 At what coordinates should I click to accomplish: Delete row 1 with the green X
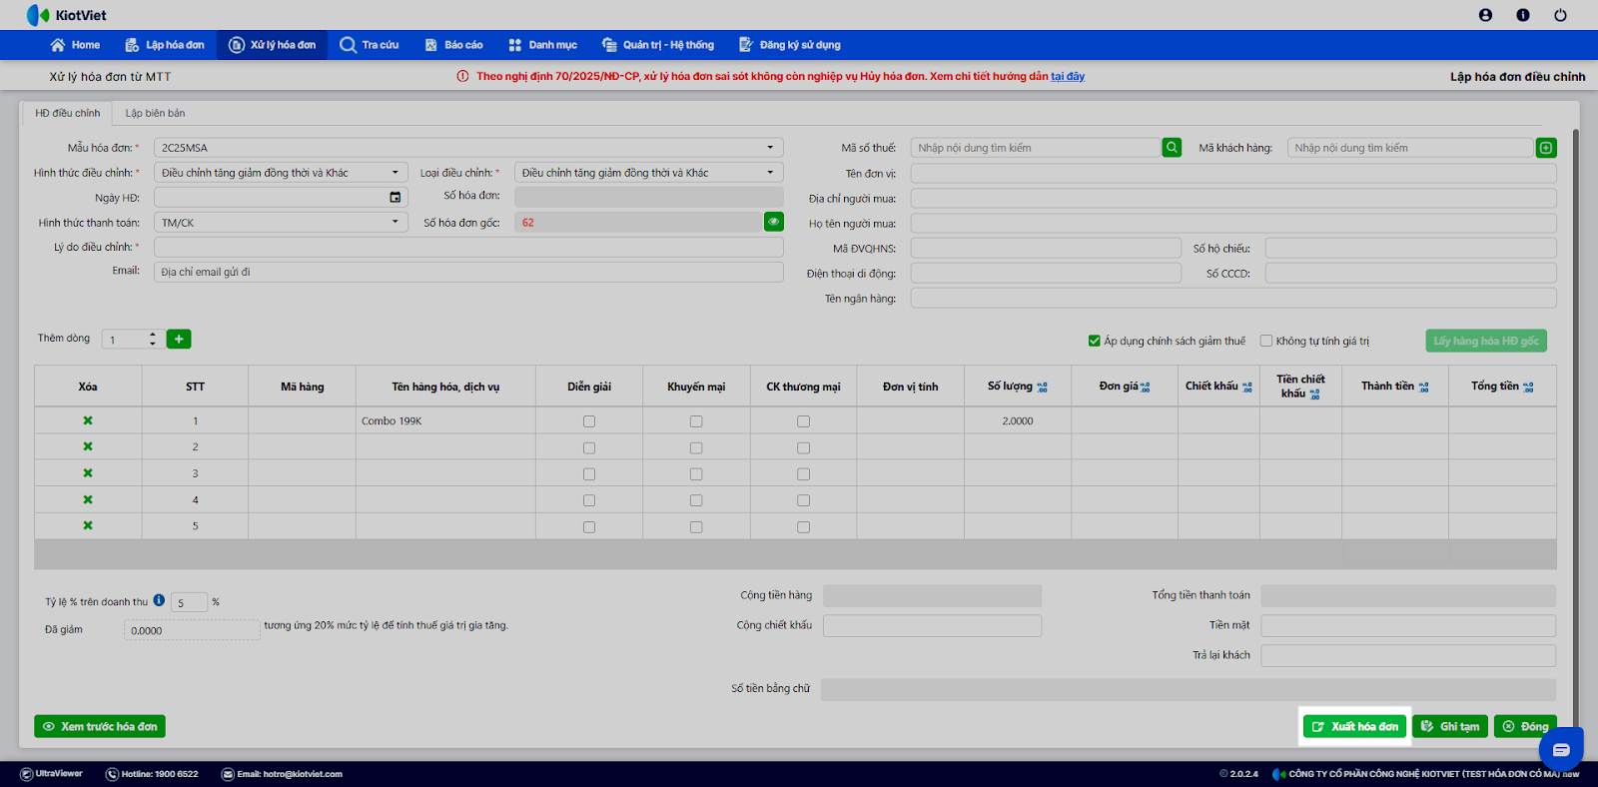click(88, 421)
